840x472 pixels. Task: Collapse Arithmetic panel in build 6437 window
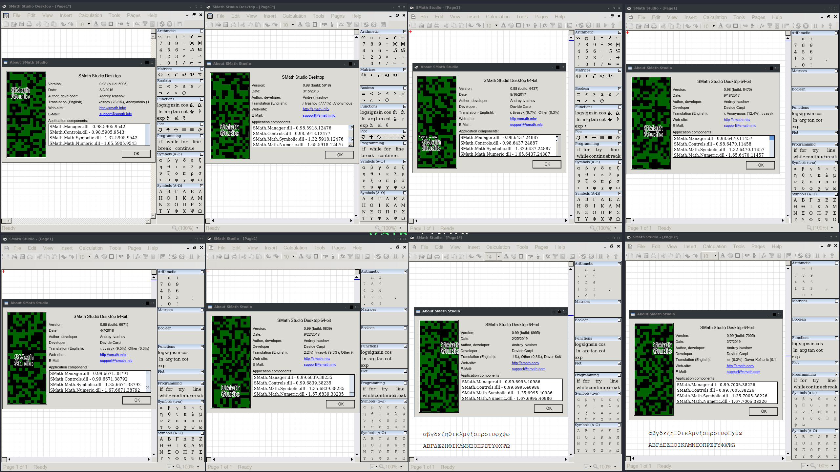pyautogui.click(x=619, y=32)
